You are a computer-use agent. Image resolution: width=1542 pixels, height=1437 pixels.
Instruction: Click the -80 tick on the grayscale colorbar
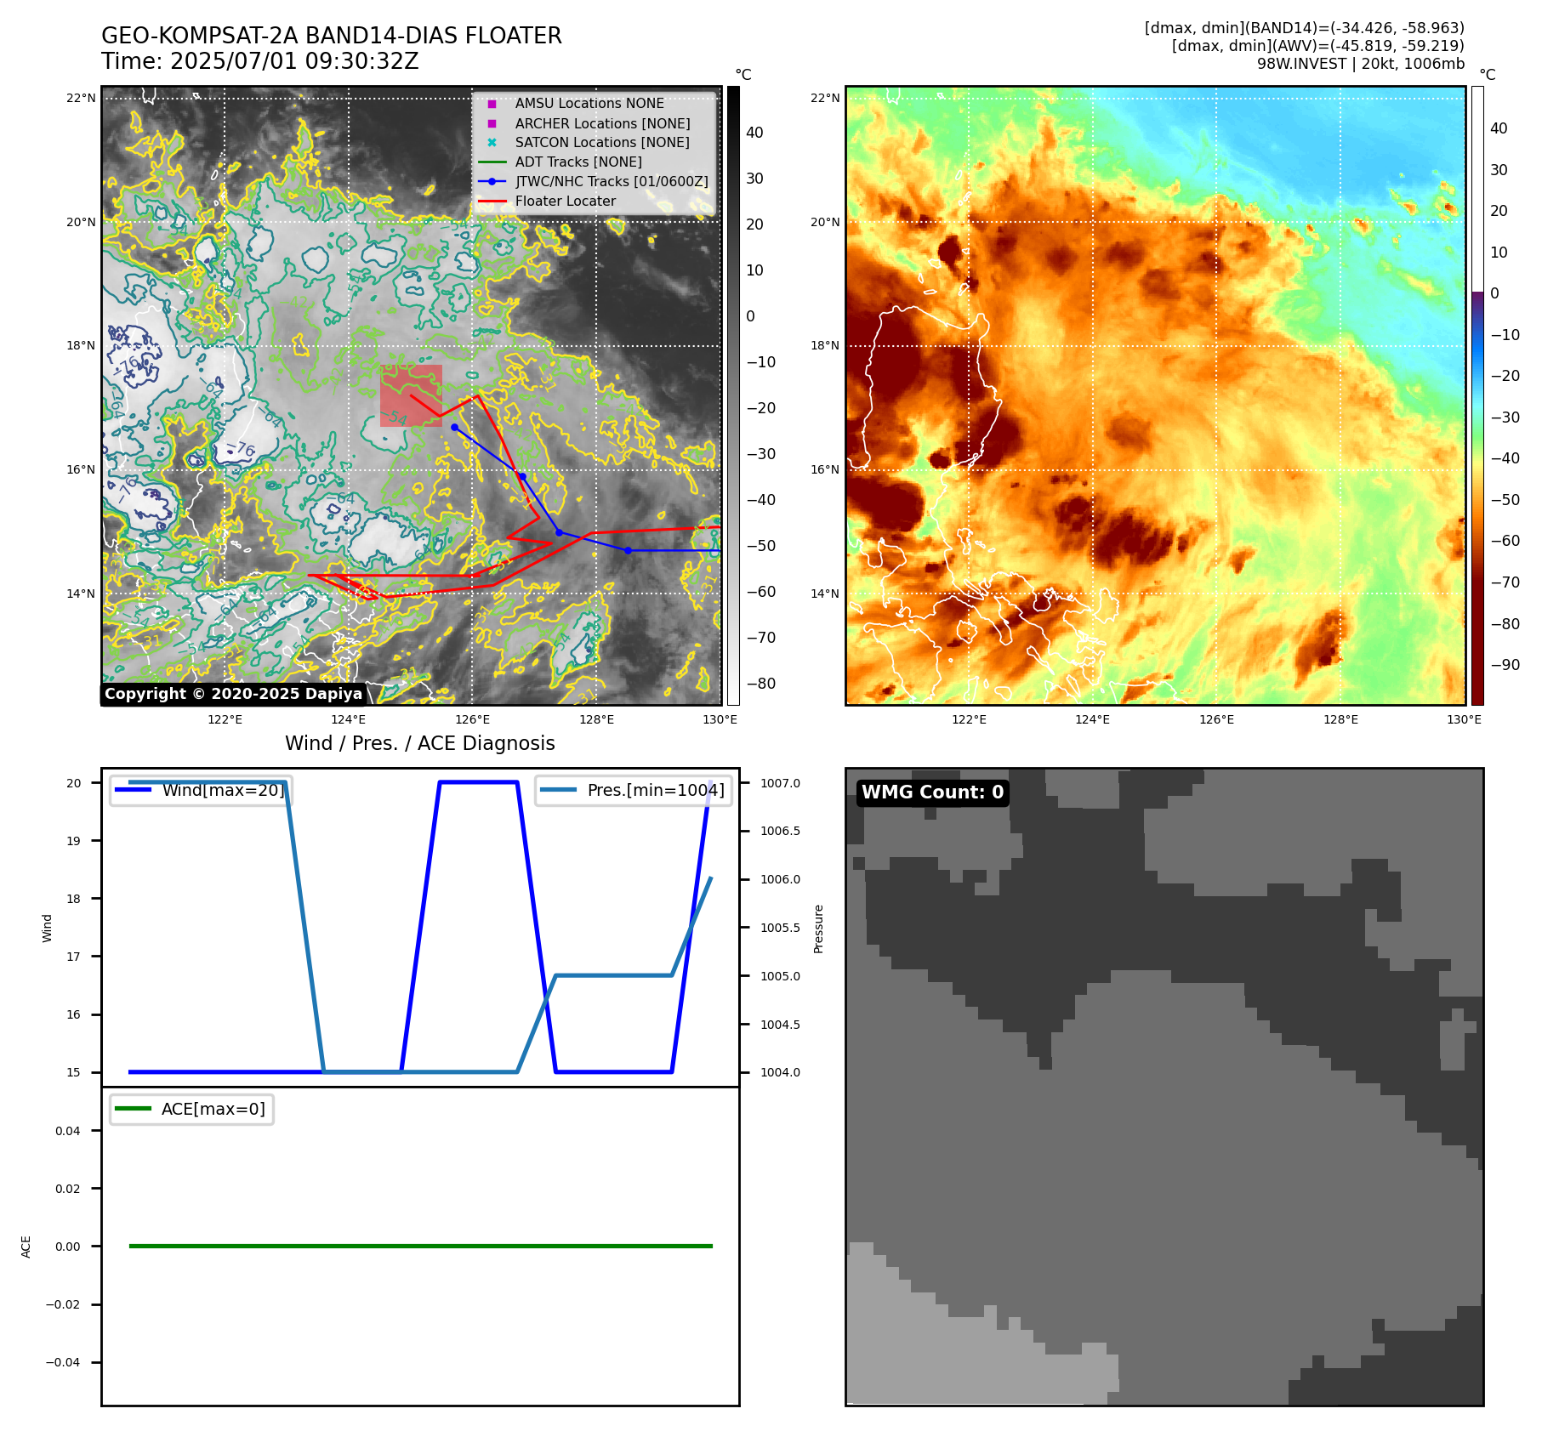click(x=761, y=684)
